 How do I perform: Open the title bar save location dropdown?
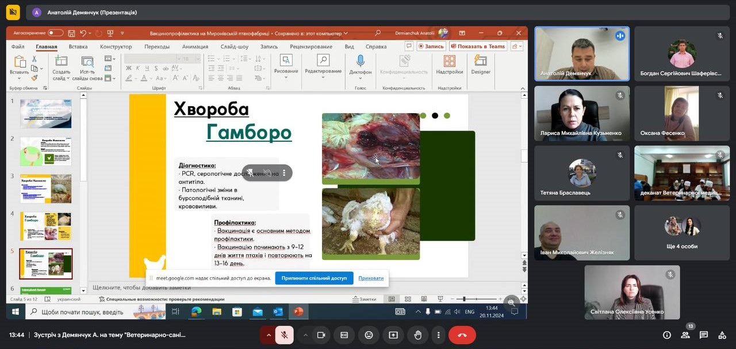[x=345, y=33]
